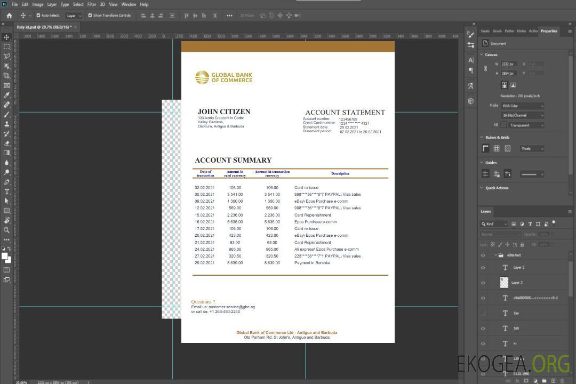Select the Hand tool
This screenshot has width=576, height=384.
pos(6,220)
